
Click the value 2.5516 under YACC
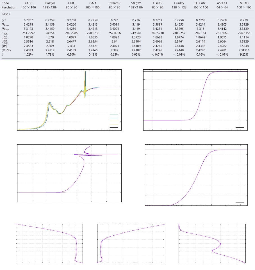(28, 42)
